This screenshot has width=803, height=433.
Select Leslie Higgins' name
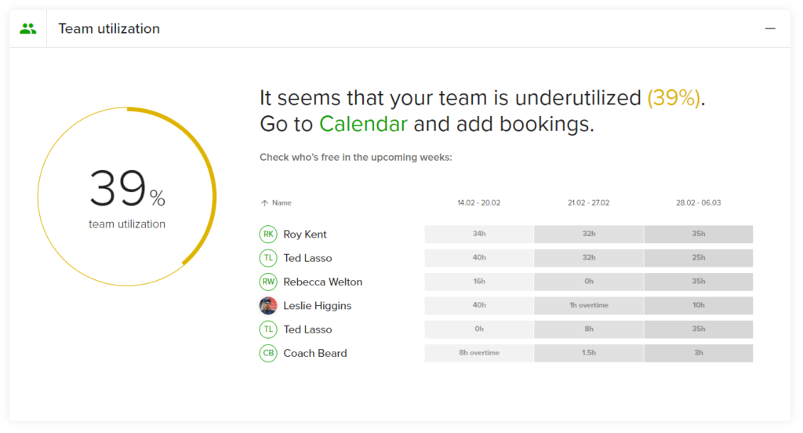pyautogui.click(x=318, y=306)
